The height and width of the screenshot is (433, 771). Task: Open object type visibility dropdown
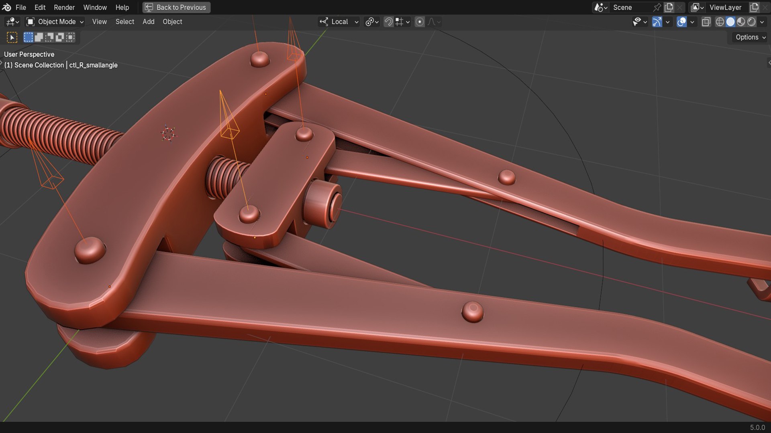640,22
